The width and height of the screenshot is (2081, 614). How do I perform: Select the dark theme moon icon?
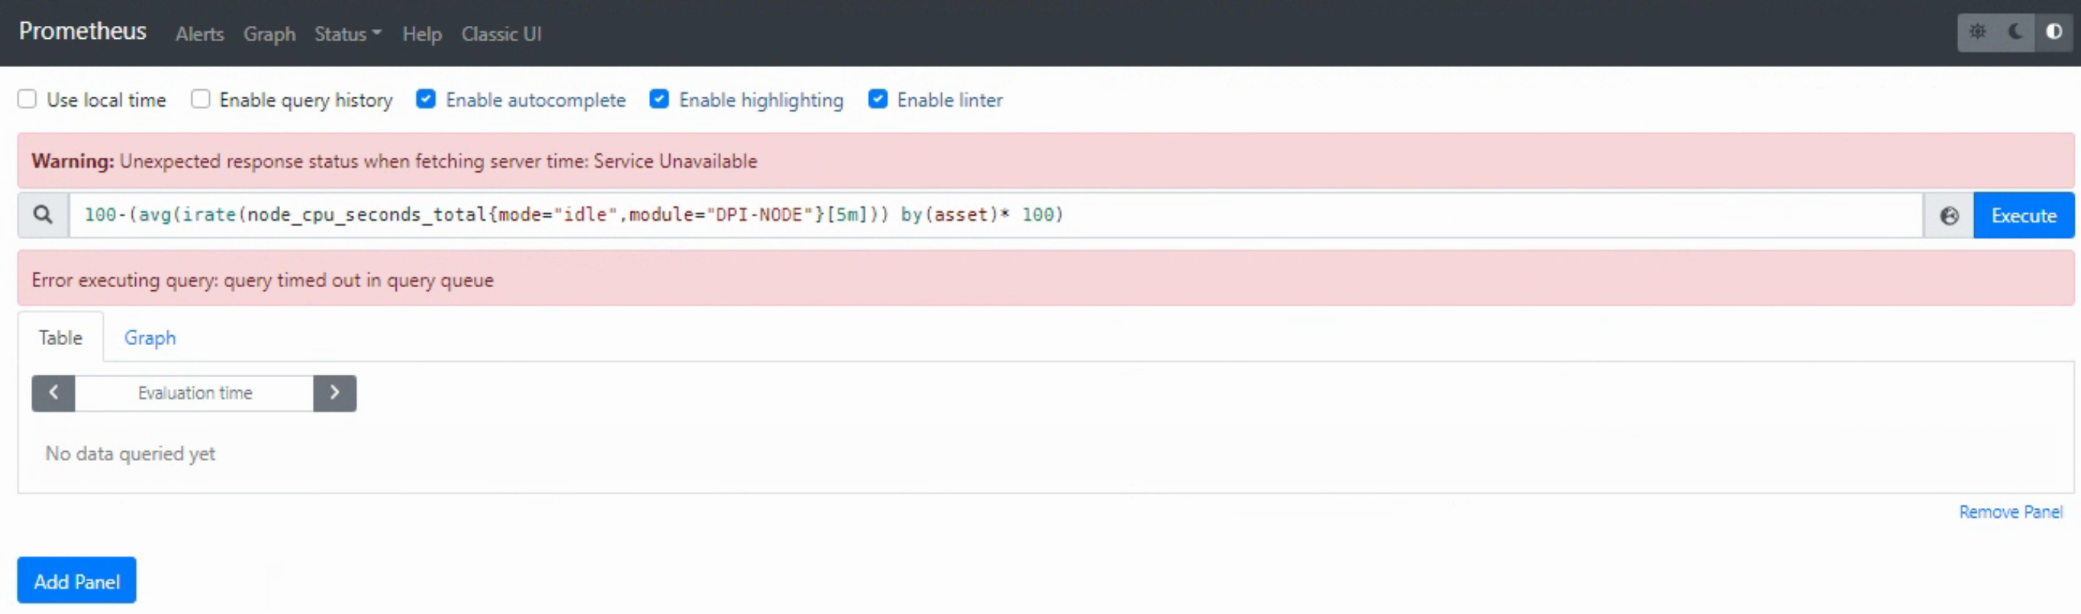[2015, 32]
